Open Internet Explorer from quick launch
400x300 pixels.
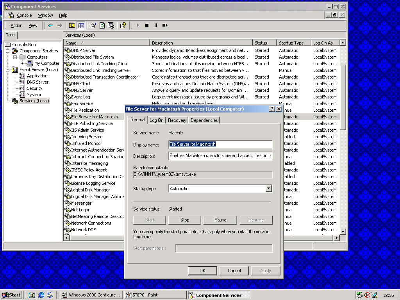pos(41,295)
